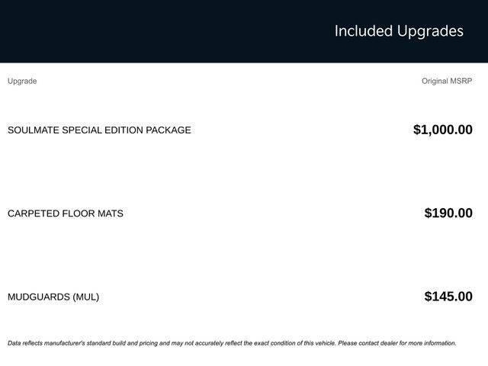Select the $190.00 price
The image size is (488, 366).
[x=448, y=213]
